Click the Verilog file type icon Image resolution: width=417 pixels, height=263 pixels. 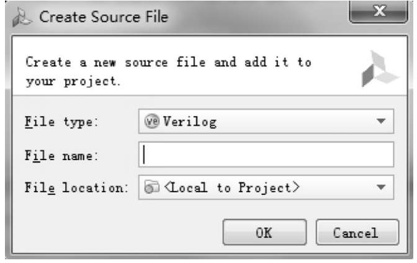point(151,121)
